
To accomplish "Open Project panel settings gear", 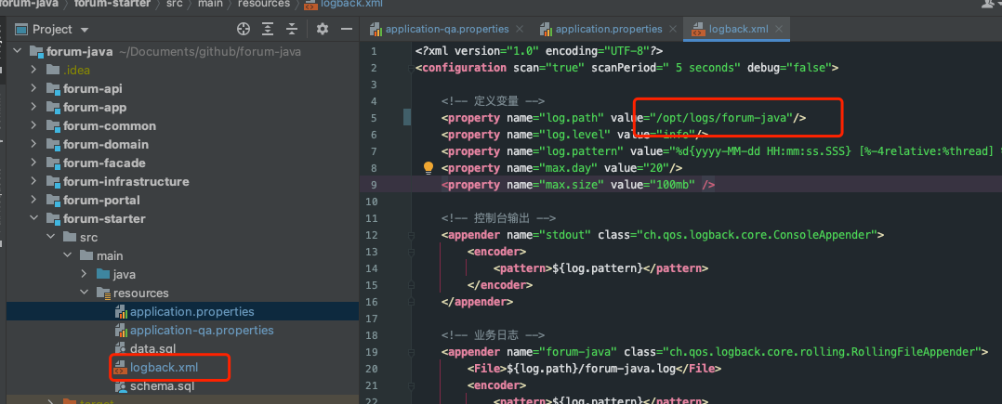I will 323,29.
